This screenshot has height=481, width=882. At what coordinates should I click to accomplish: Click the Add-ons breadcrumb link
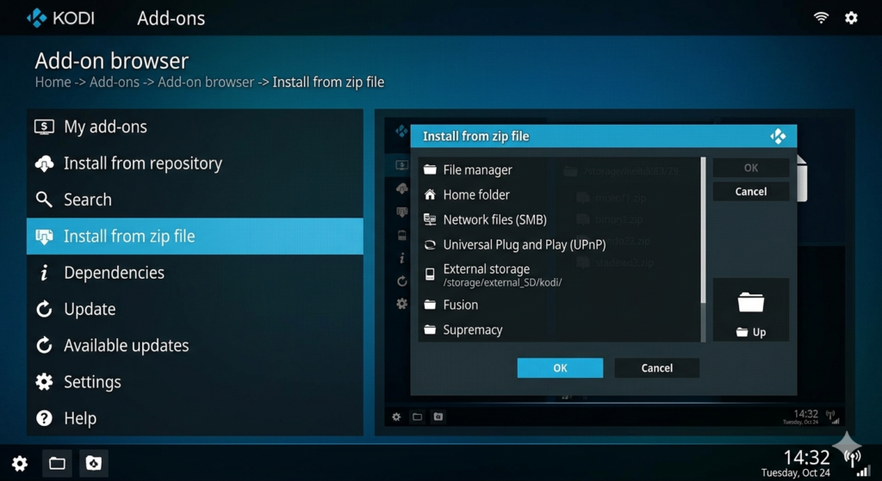click(115, 82)
